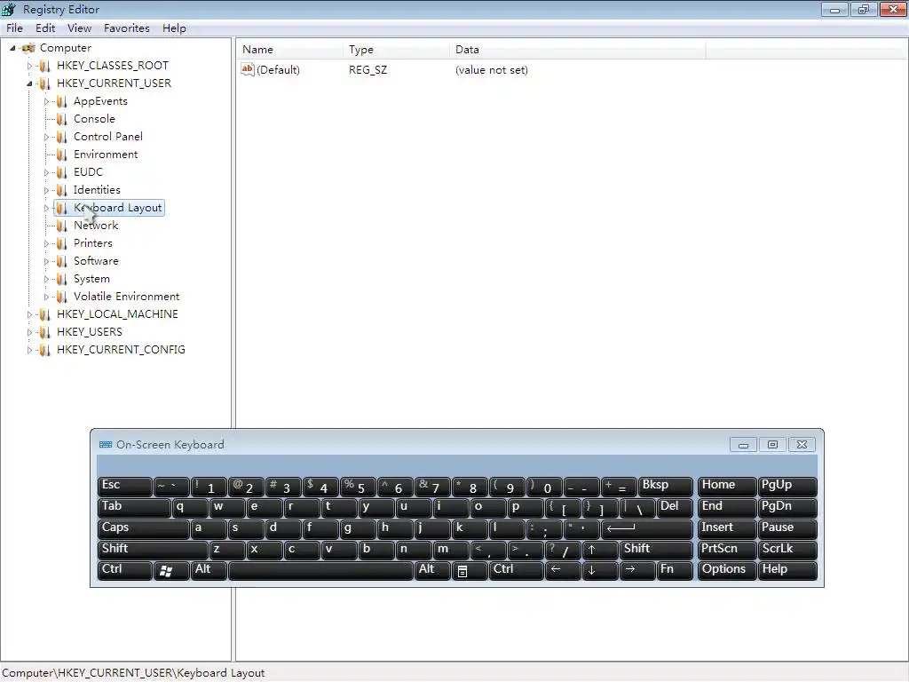Viewport: 909px width, 682px height.
Task: Open the Favorites menu
Action: pyautogui.click(x=126, y=28)
